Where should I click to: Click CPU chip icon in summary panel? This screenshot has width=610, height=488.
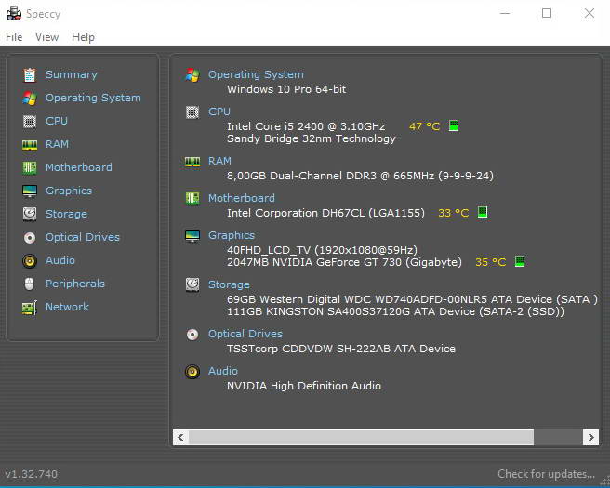click(192, 112)
